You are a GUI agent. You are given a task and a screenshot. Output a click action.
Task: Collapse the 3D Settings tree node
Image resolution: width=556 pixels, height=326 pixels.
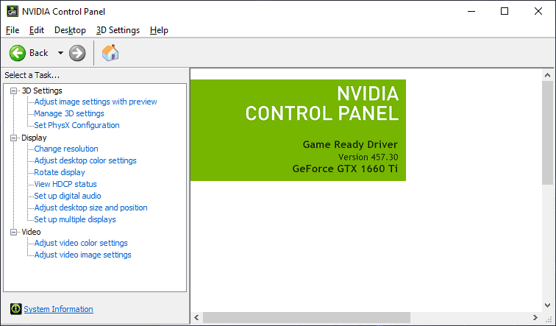pyautogui.click(x=13, y=91)
